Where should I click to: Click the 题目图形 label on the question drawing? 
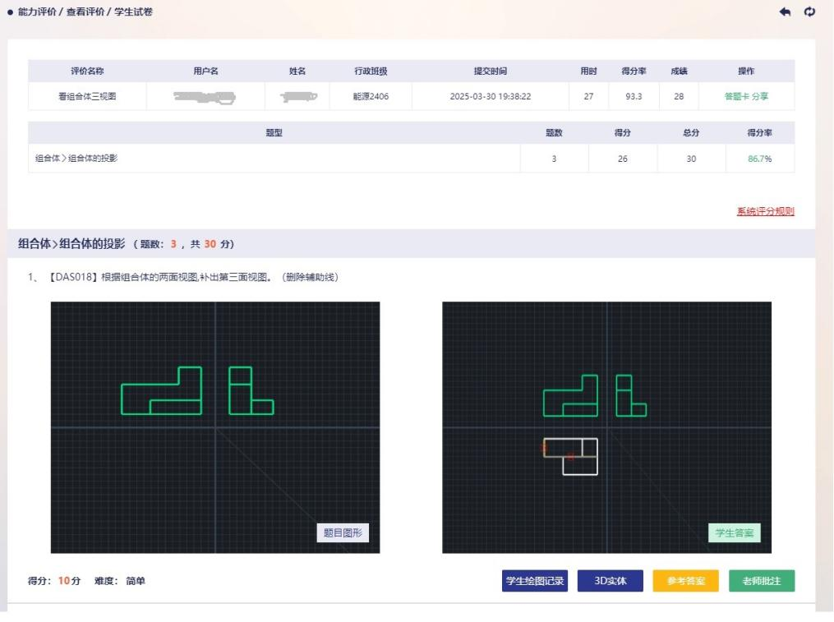pyautogui.click(x=343, y=532)
